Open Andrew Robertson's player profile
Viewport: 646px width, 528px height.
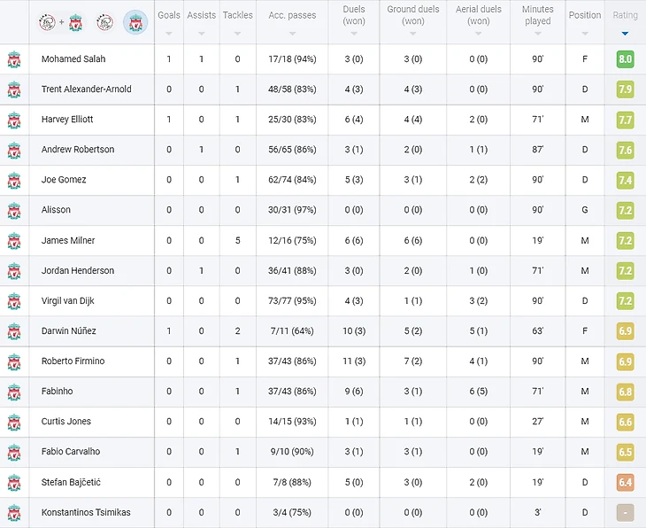[78, 150]
